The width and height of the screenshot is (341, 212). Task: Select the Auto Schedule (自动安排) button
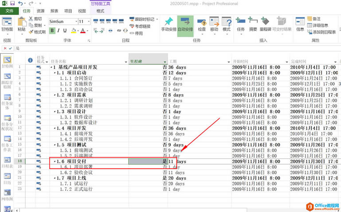[185, 22]
